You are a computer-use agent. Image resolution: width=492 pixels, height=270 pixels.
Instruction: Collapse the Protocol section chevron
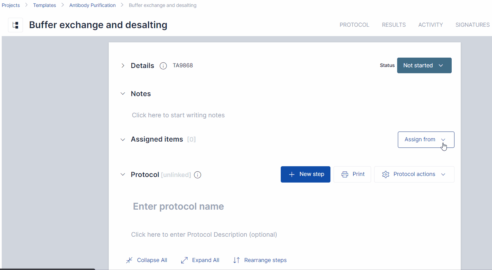point(123,175)
